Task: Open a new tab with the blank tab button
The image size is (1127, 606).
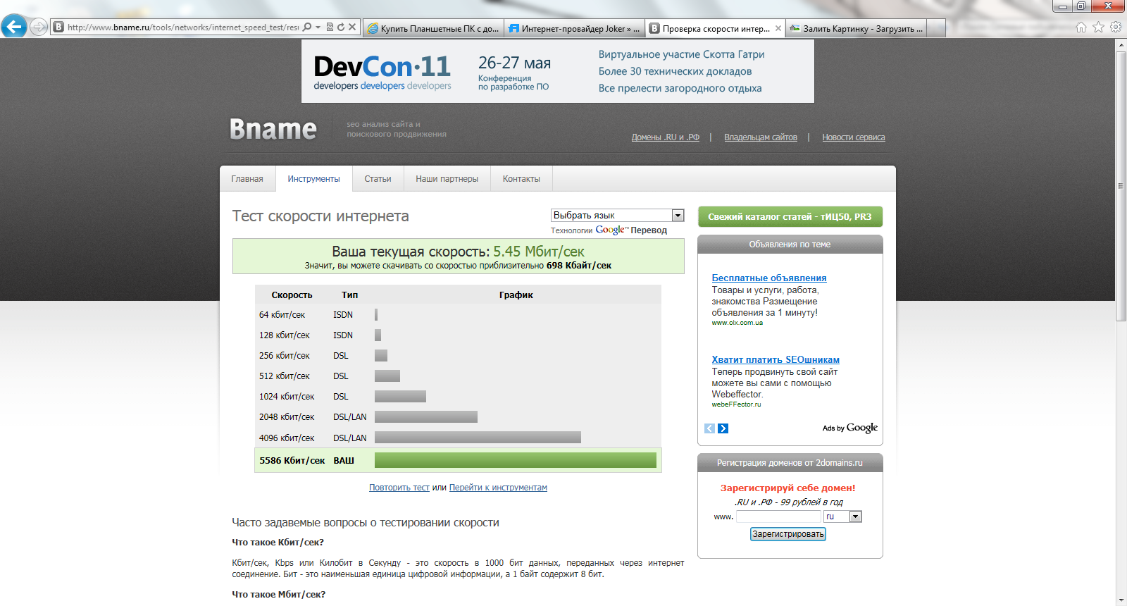Action: tap(936, 28)
